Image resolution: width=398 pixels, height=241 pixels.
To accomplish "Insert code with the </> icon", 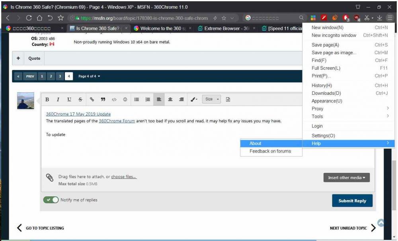I will click(x=114, y=99).
